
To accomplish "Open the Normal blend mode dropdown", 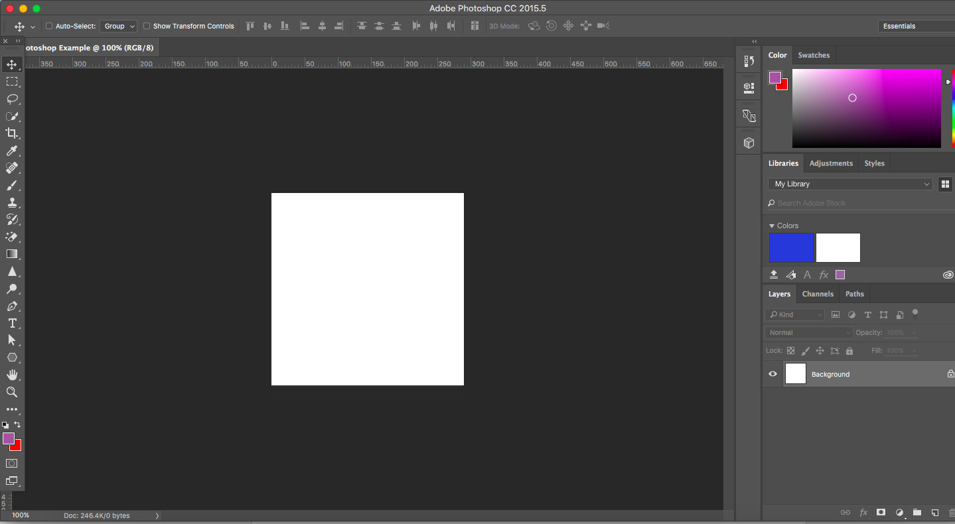I will (x=809, y=332).
